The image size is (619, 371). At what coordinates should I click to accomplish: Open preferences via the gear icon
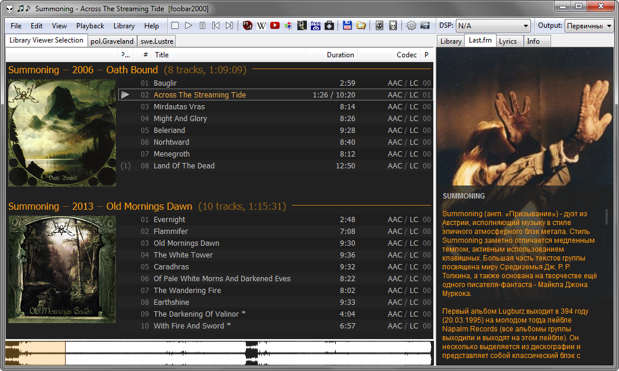pos(411,25)
